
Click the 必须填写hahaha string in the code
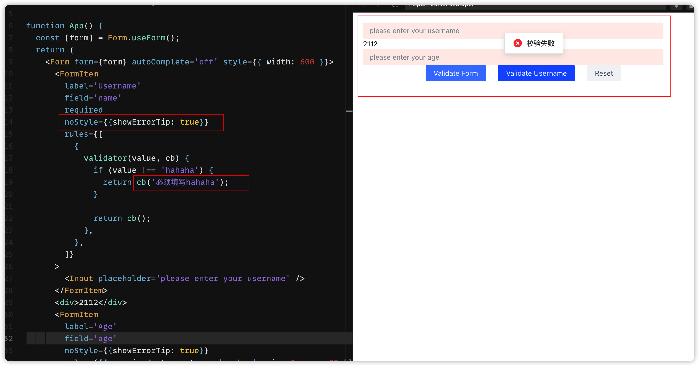[185, 182]
